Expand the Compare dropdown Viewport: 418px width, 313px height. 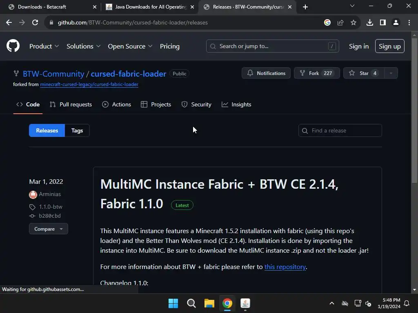[x=48, y=229]
